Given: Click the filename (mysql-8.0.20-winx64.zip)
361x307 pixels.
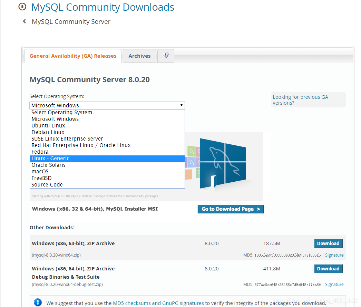Looking at the screenshot, I should tap(56, 255).
